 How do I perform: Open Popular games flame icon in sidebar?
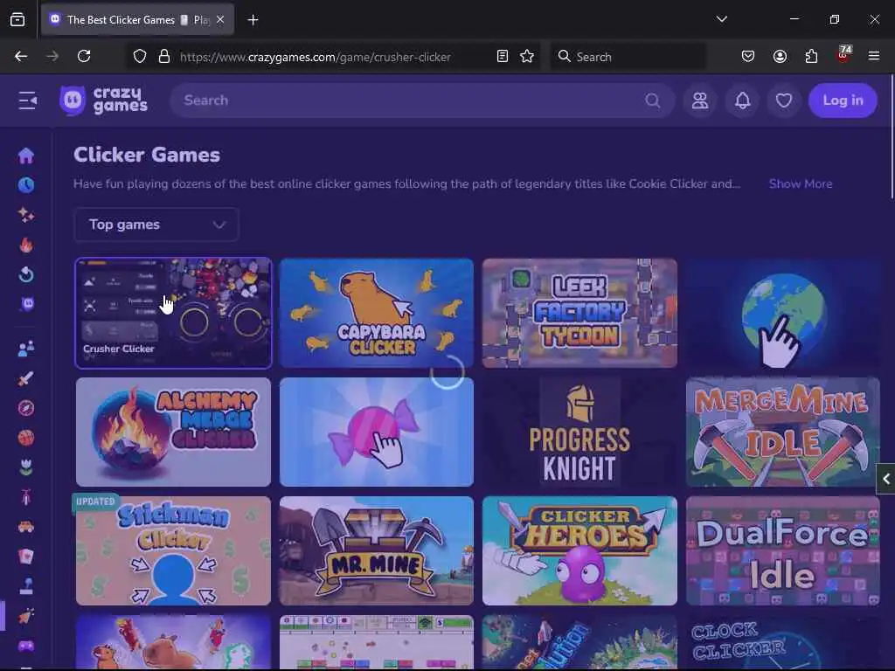(x=25, y=245)
